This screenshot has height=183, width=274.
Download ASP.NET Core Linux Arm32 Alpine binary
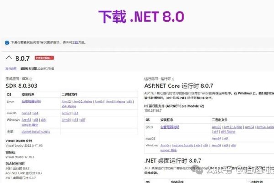(x=233, y=127)
